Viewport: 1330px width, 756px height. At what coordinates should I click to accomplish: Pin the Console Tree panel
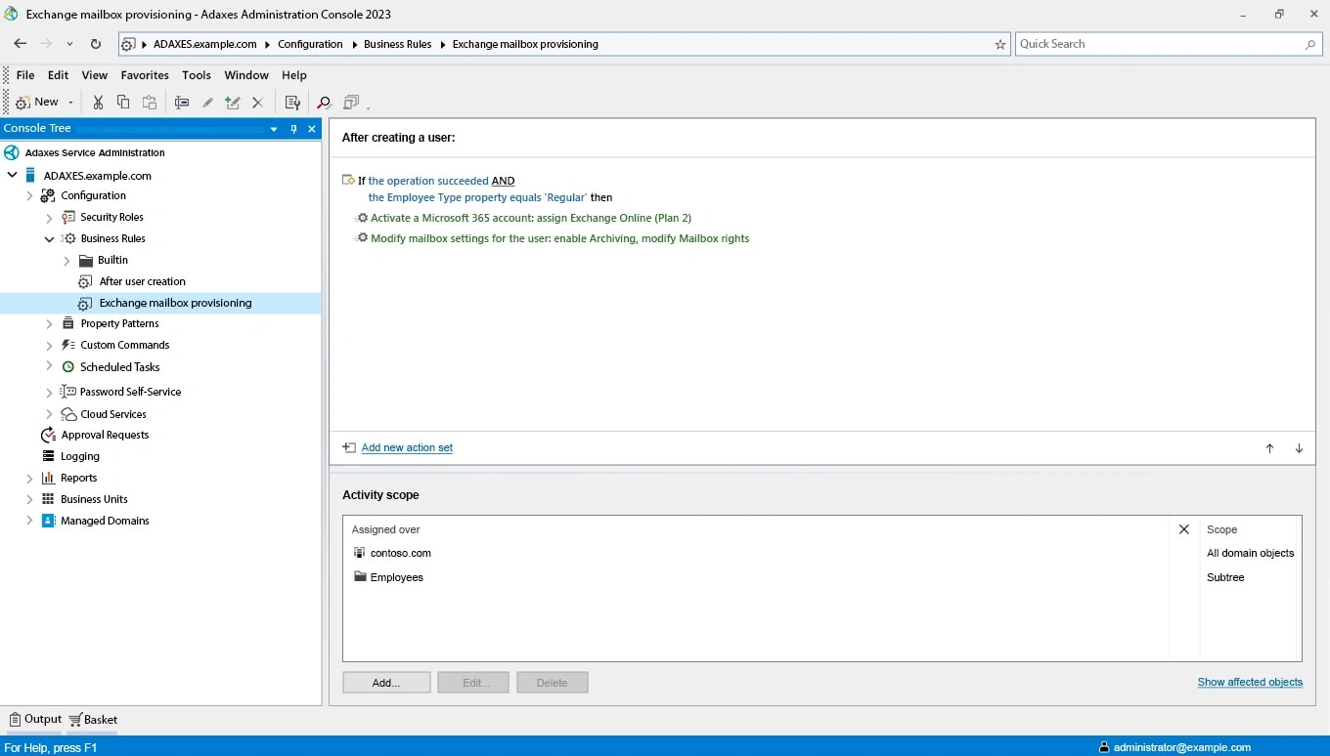pyautogui.click(x=293, y=129)
